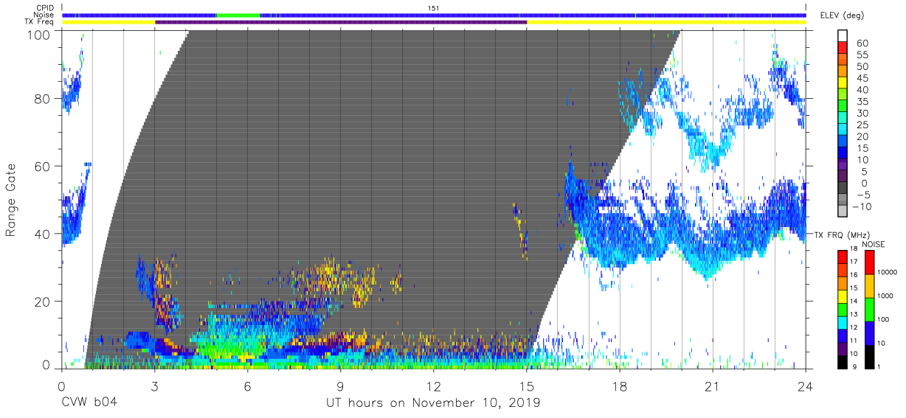Click the CVW b04 radar label

(89, 403)
